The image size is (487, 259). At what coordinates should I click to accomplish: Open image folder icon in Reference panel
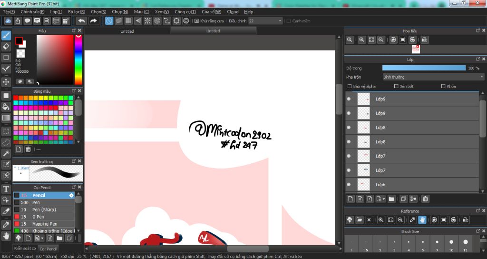pos(360,220)
